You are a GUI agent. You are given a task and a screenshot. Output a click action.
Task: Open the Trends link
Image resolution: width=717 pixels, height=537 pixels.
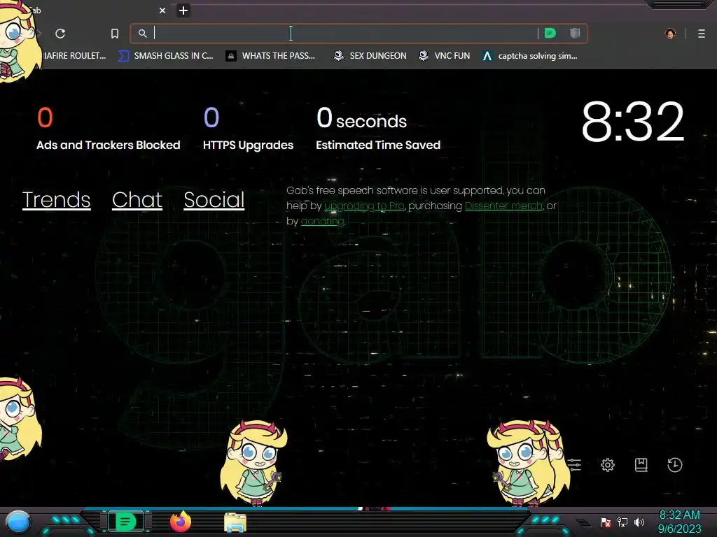pyautogui.click(x=56, y=200)
